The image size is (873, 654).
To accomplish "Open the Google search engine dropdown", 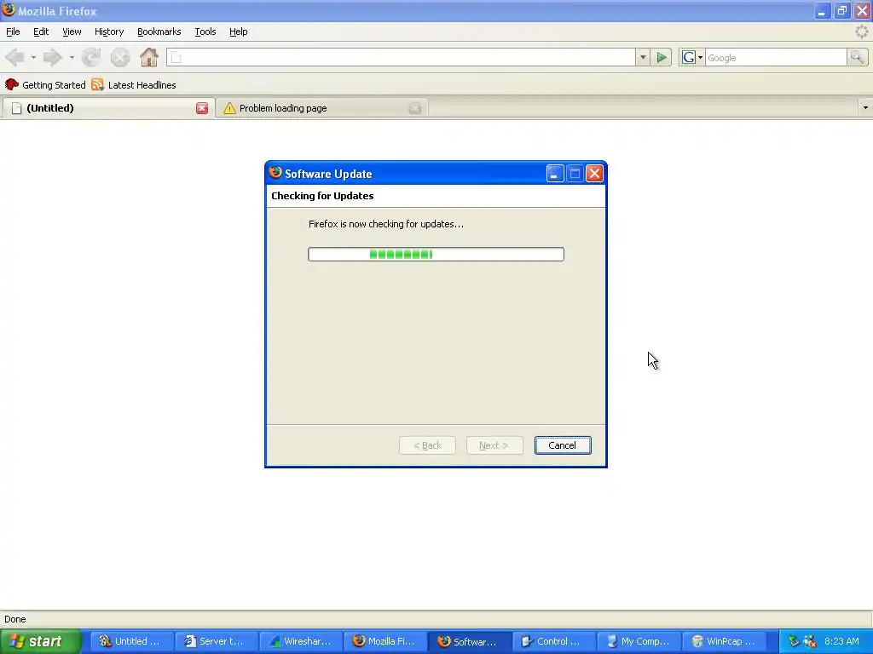I will (x=692, y=57).
